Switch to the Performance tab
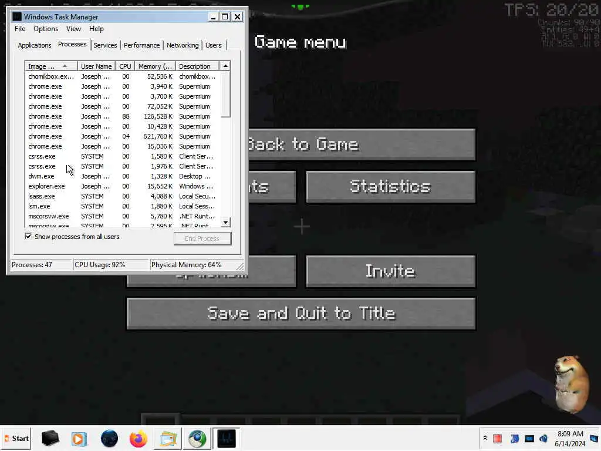The height and width of the screenshot is (451, 601). coord(142,45)
